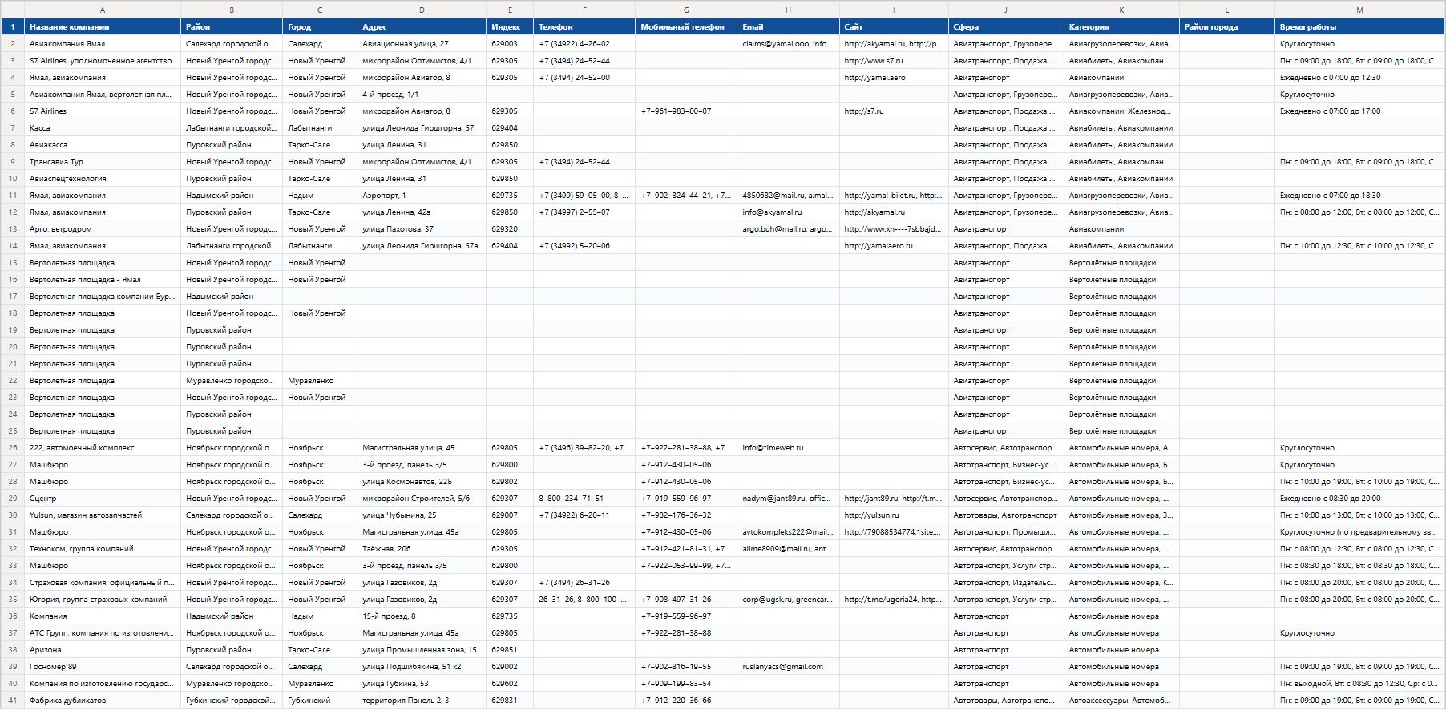
Task: Select column E by its letter header
Action: click(510, 10)
